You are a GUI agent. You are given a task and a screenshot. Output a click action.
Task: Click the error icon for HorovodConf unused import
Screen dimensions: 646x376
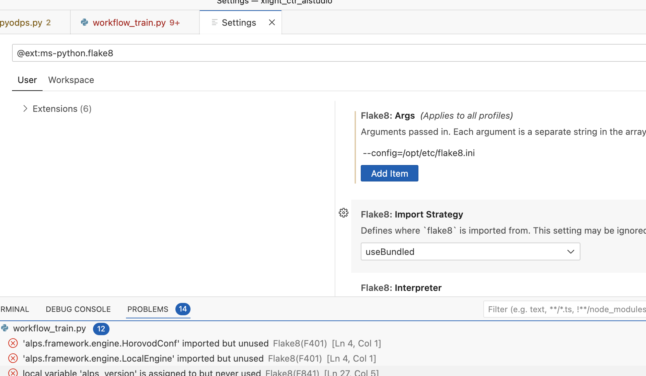(13, 343)
